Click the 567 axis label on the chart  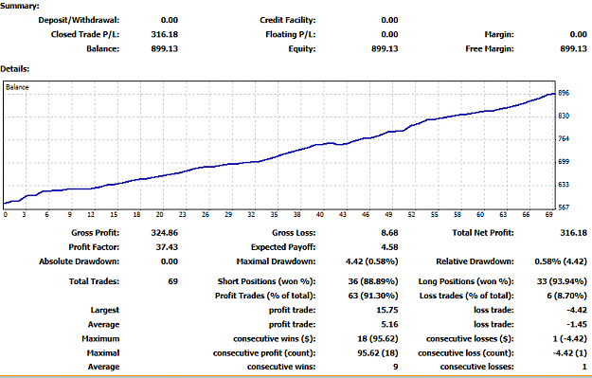click(564, 207)
